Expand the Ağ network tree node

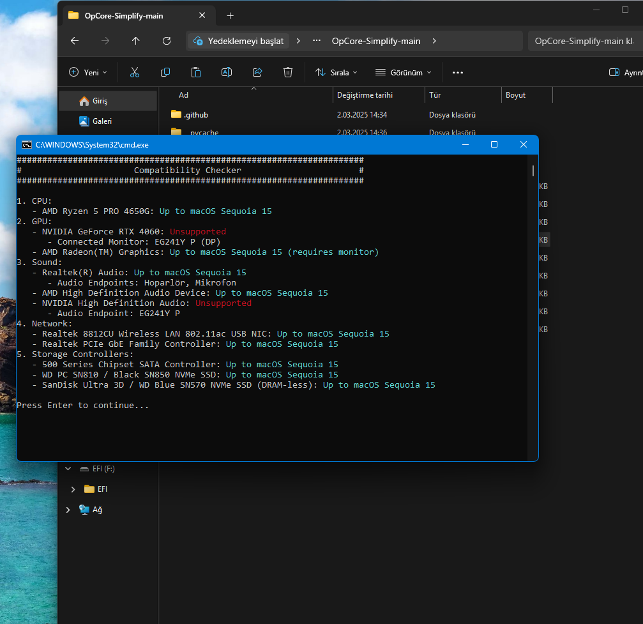point(68,510)
